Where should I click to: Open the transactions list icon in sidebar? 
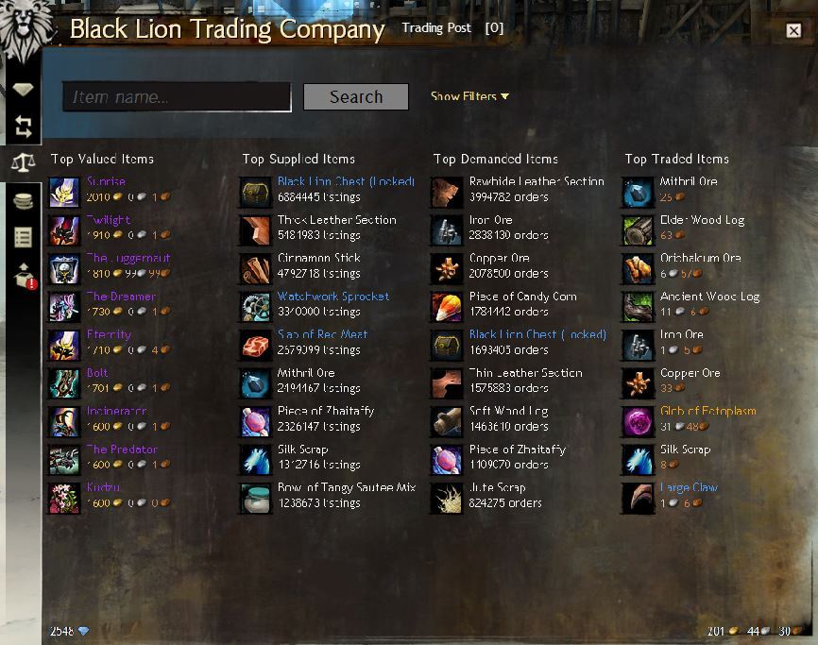[x=23, y=237]
